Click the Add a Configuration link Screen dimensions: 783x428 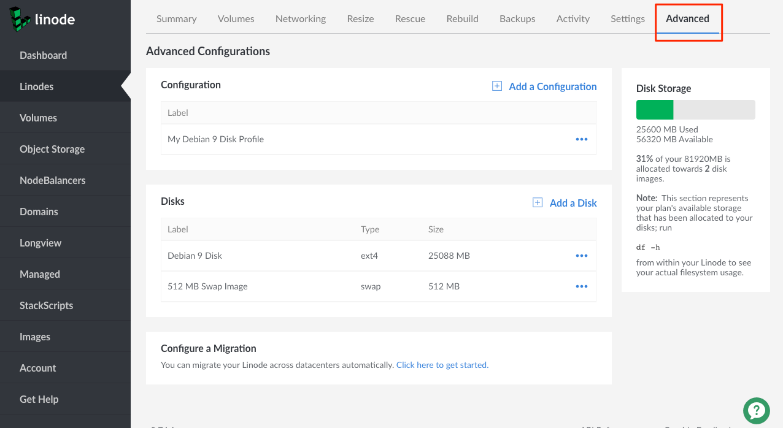552,86
